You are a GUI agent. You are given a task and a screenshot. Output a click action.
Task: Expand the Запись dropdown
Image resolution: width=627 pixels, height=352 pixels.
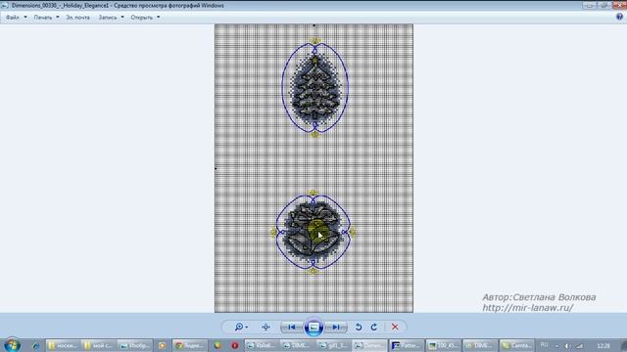[x=111, y=18]
